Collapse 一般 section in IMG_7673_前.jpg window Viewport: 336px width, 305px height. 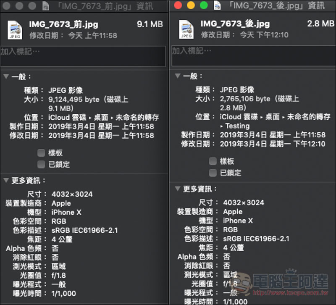6,76
